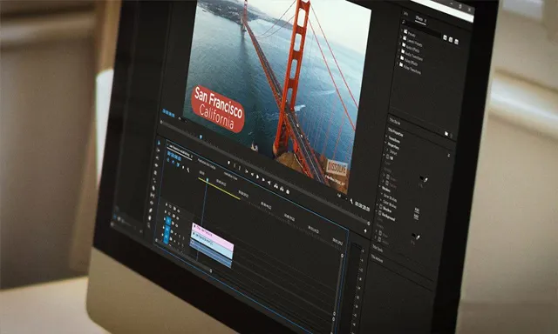Toggle YUV Effects filter in Effects panel
Viewport: 558px width, 334px height.
pyautogui.click(x=456, y=42)
